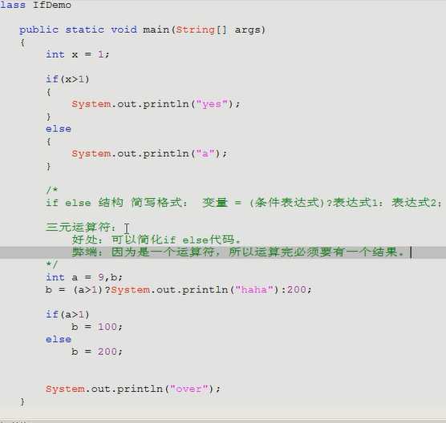Click the 'class IfDemo' line
This screenshot has width=446, height=423.
point(35,5)
